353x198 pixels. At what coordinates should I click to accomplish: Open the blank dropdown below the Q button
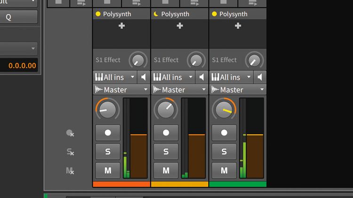pos(18,48)
